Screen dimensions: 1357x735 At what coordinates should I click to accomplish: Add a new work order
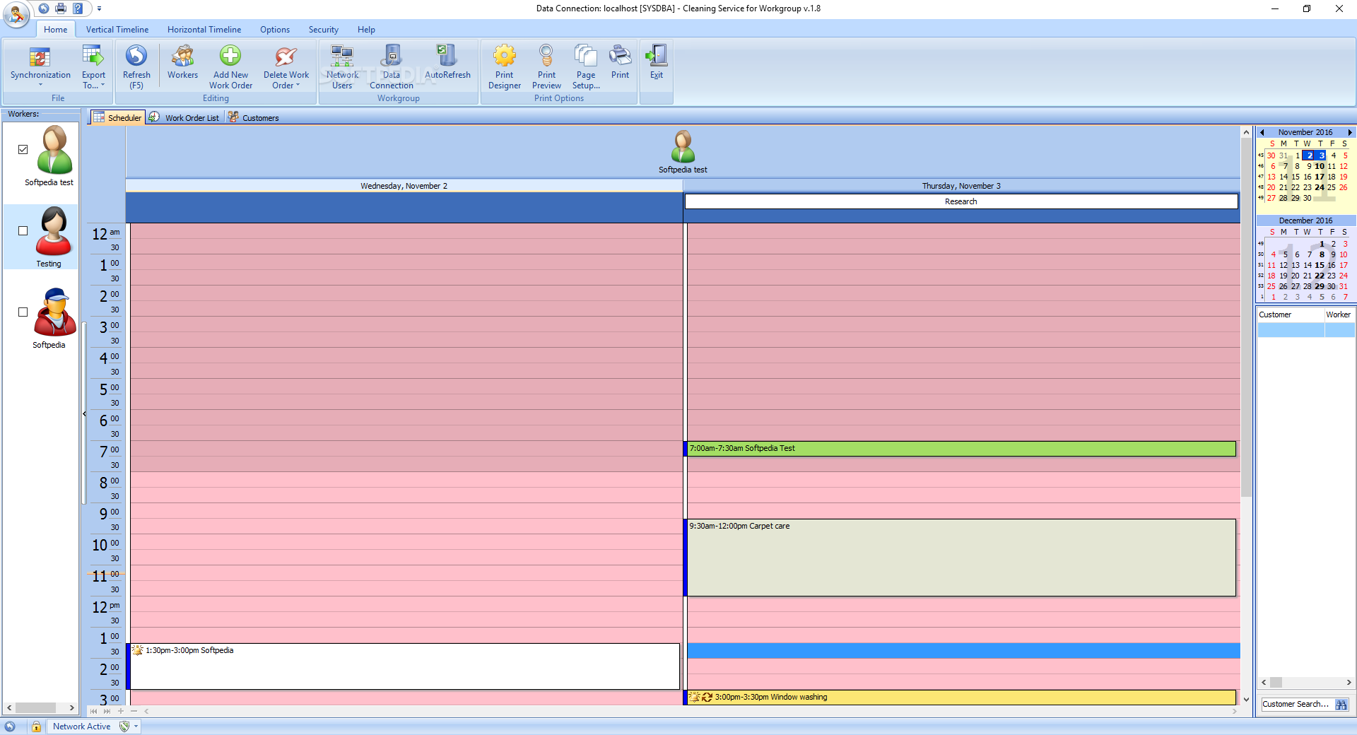click(x=230, y=66)
